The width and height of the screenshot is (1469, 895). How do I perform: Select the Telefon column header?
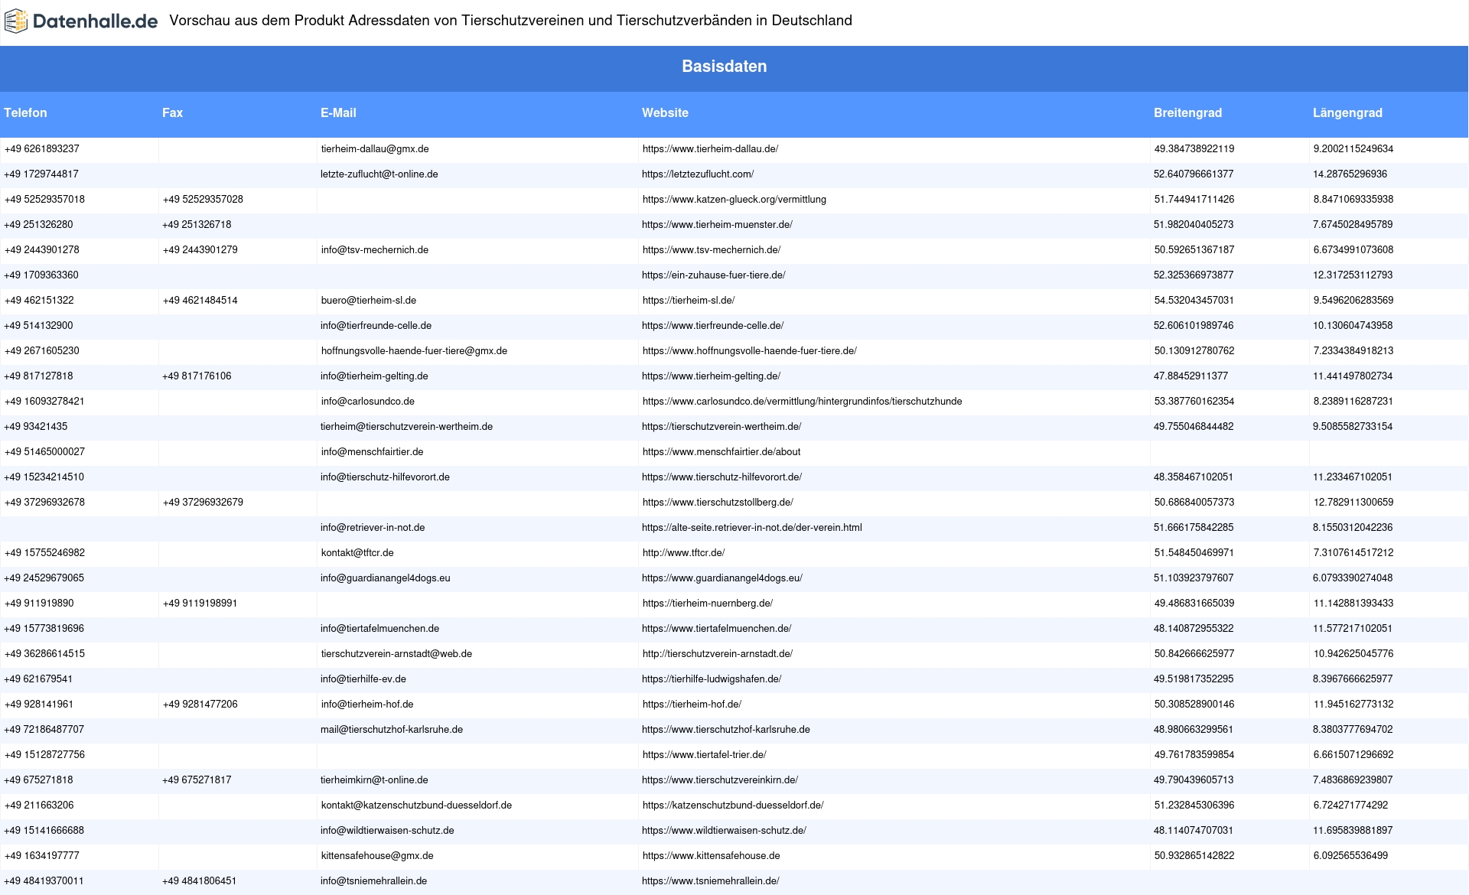point(25,112)
